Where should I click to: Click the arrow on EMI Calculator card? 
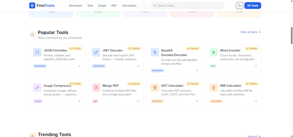(x=256, y=101)
